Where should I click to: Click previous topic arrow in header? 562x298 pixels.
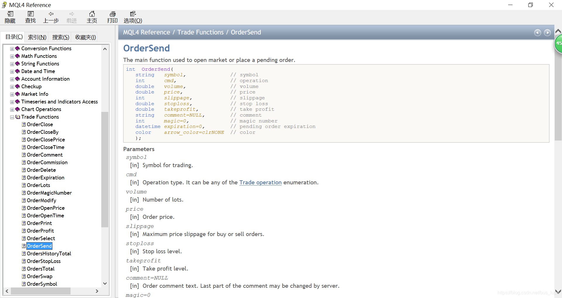537,33
